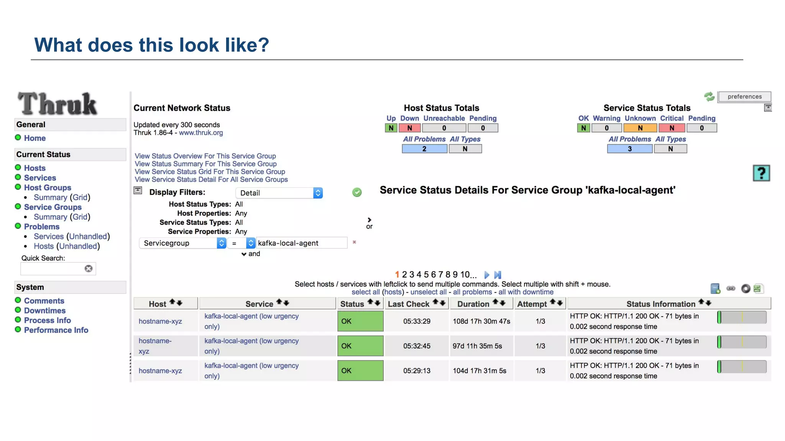Click the add bookmark icon above table
This screenshot has width=785, height=441.
[715, 289]
